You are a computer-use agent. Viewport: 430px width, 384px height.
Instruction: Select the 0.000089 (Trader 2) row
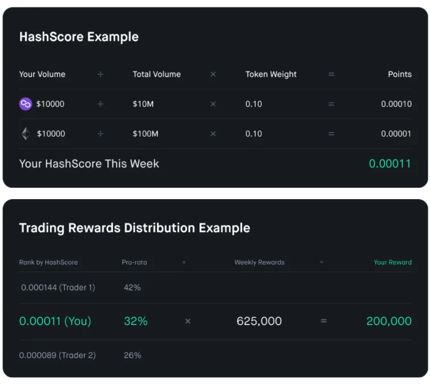[x=215, y=355]
